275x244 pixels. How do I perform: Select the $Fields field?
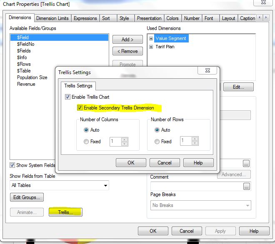(x=59, y=51)
